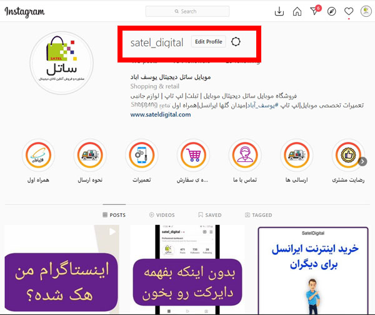Open post خرید اینترنت ایرانسل برای دیگران
The image size is (375, 315).
point(313,271)
